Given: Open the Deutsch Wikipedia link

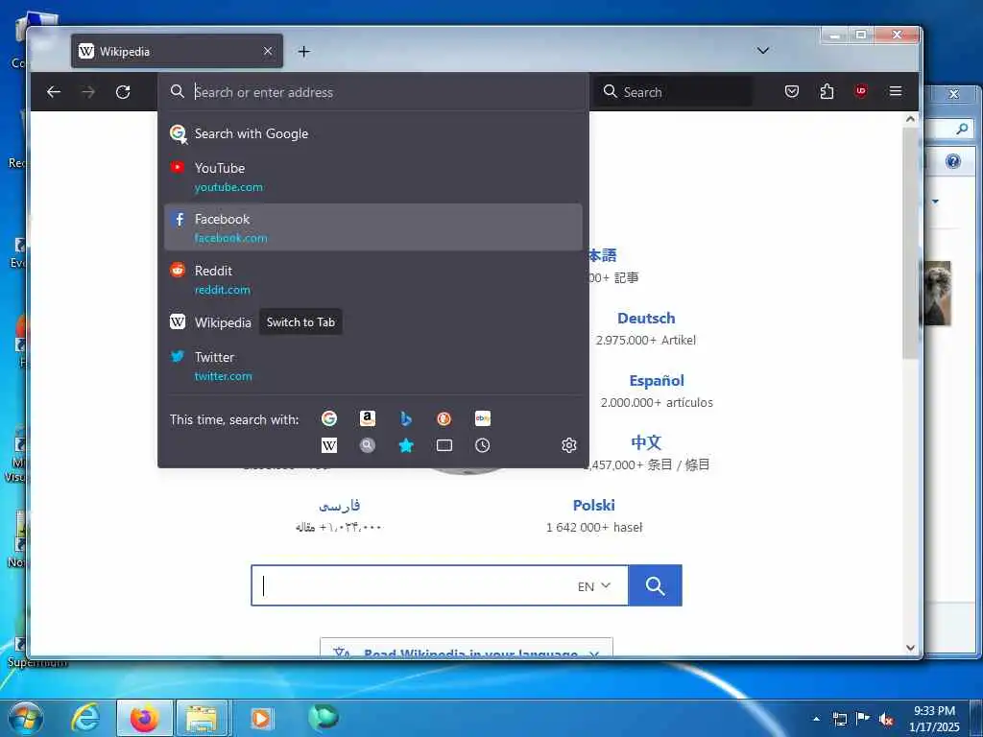Looking at the screenshot, I should pos(646,319).
